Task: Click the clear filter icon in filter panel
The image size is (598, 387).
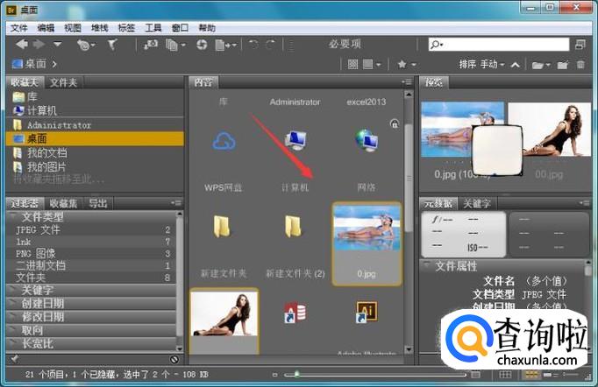Action: coord(174,359)
